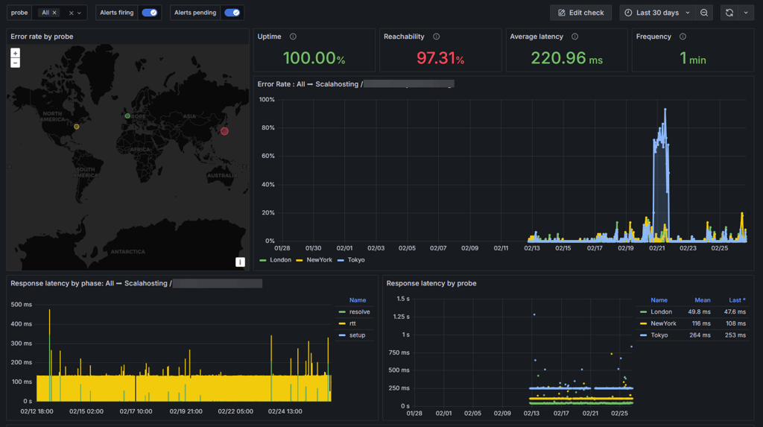Image resolution: width=763 pixels, height=427 pixels.
Task: Click the Frequency panel title
Action: tap(653, 37)
